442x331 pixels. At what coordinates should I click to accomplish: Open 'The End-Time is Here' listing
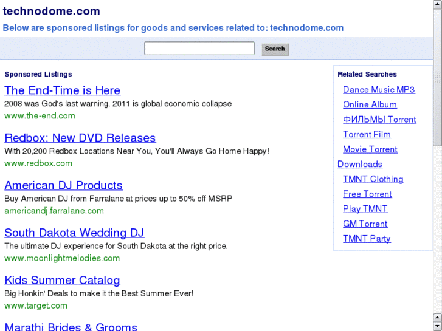[62, 90]
